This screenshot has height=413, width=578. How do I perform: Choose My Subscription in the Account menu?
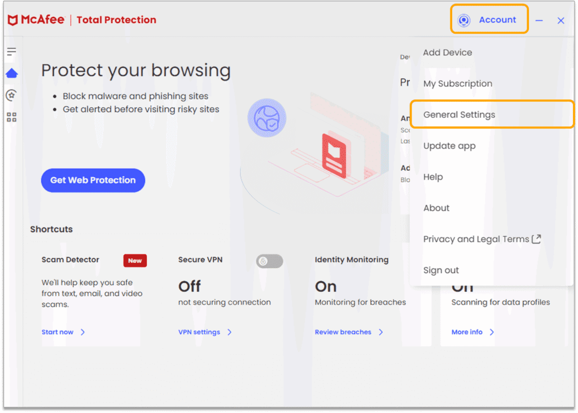[x=457, y=84]
